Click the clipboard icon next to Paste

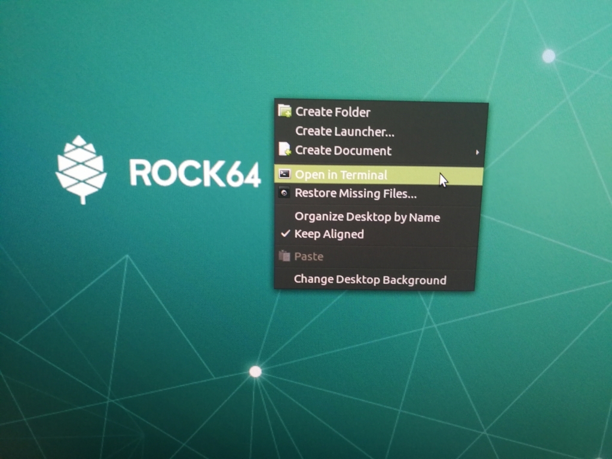click(284, 256)
